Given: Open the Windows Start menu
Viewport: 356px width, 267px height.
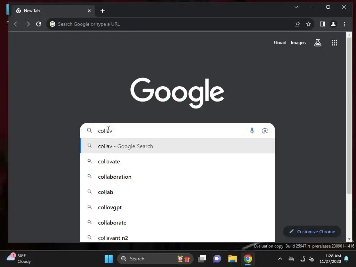Looking at the screenshot, I should pyautogui.click(x=108, y=259).
